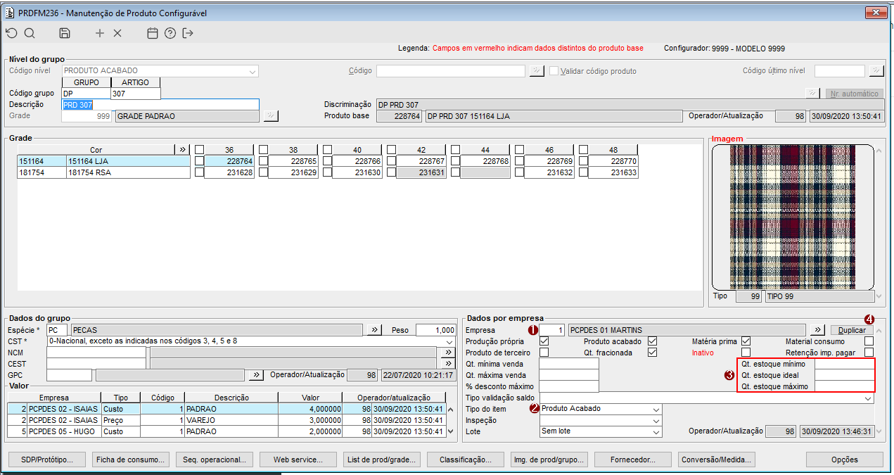Uncheck Produto acabado checkbox
The height and width of the screenshot is (475, 894).
point(652,341)
